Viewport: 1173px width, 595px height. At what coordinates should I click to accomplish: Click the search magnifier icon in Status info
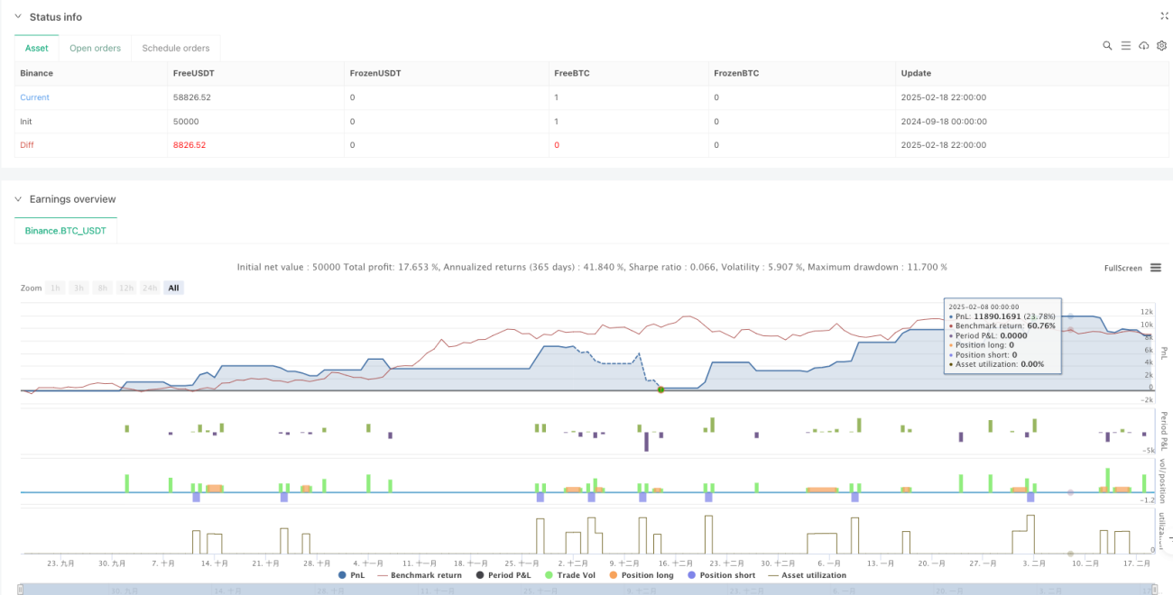pyautogui.click(x=1107, y=45)
